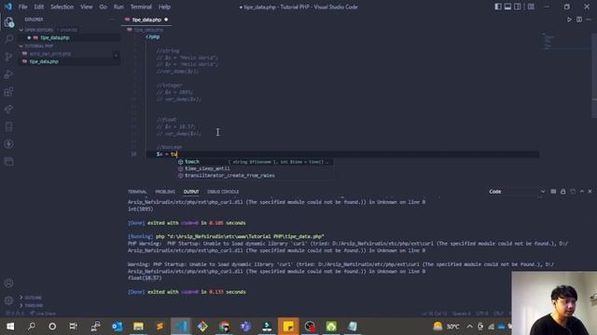Open the File menu

click(x=22, y=7)
